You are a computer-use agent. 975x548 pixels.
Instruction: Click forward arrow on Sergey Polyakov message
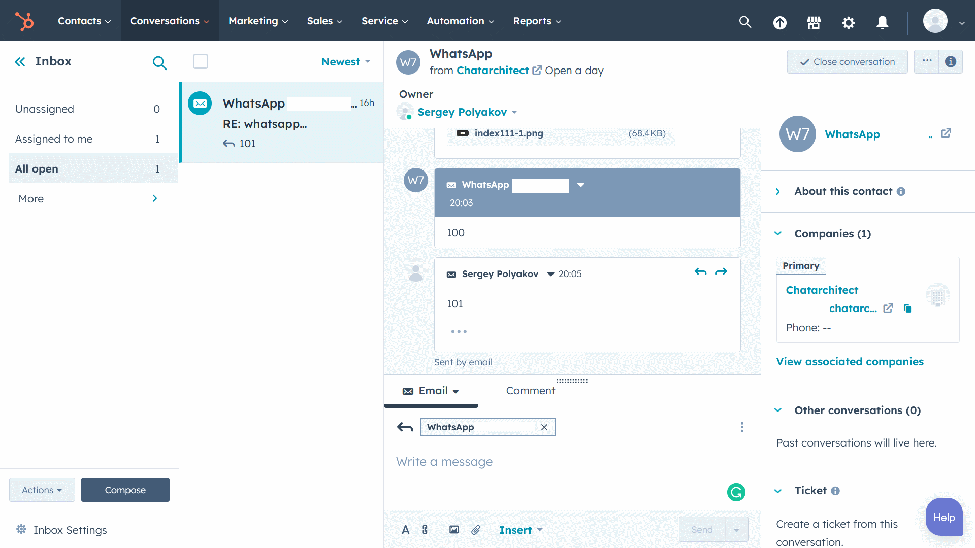pyautogui.click(x=721, y=272)
